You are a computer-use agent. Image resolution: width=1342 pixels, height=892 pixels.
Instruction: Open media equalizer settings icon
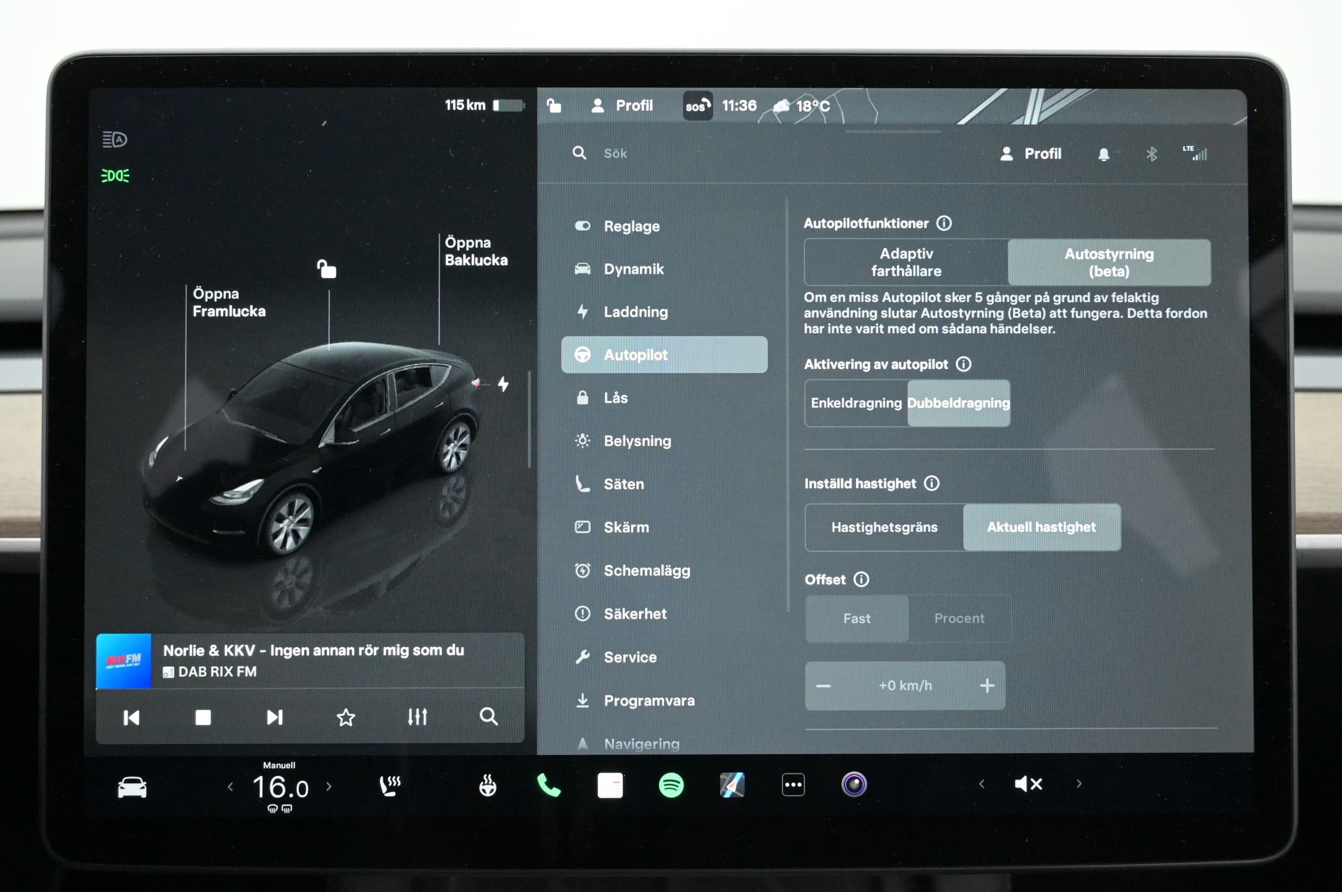point(417,717)
